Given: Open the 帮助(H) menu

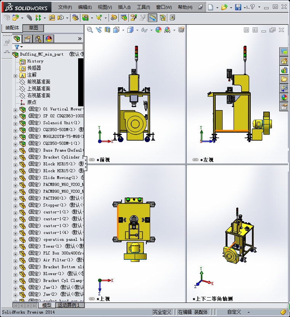Looking at the screenshot, I should tap(185, 7).
